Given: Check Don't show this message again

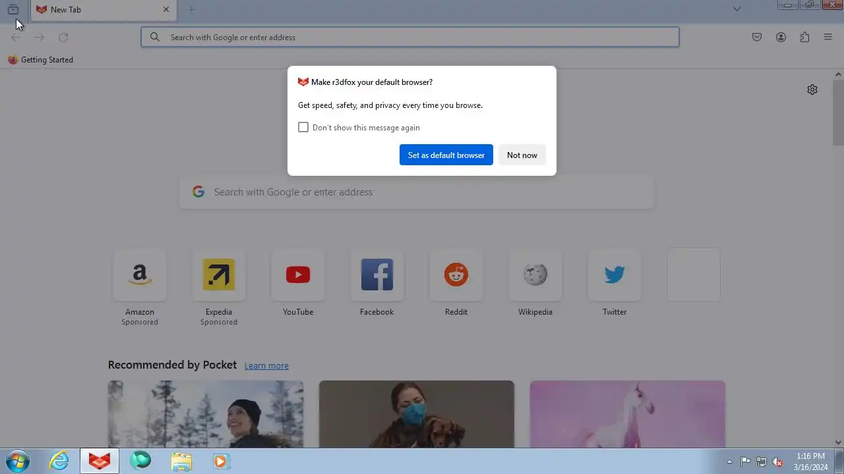Looking at the screenshot, I should pyautogui.click(x=303, y=127).
